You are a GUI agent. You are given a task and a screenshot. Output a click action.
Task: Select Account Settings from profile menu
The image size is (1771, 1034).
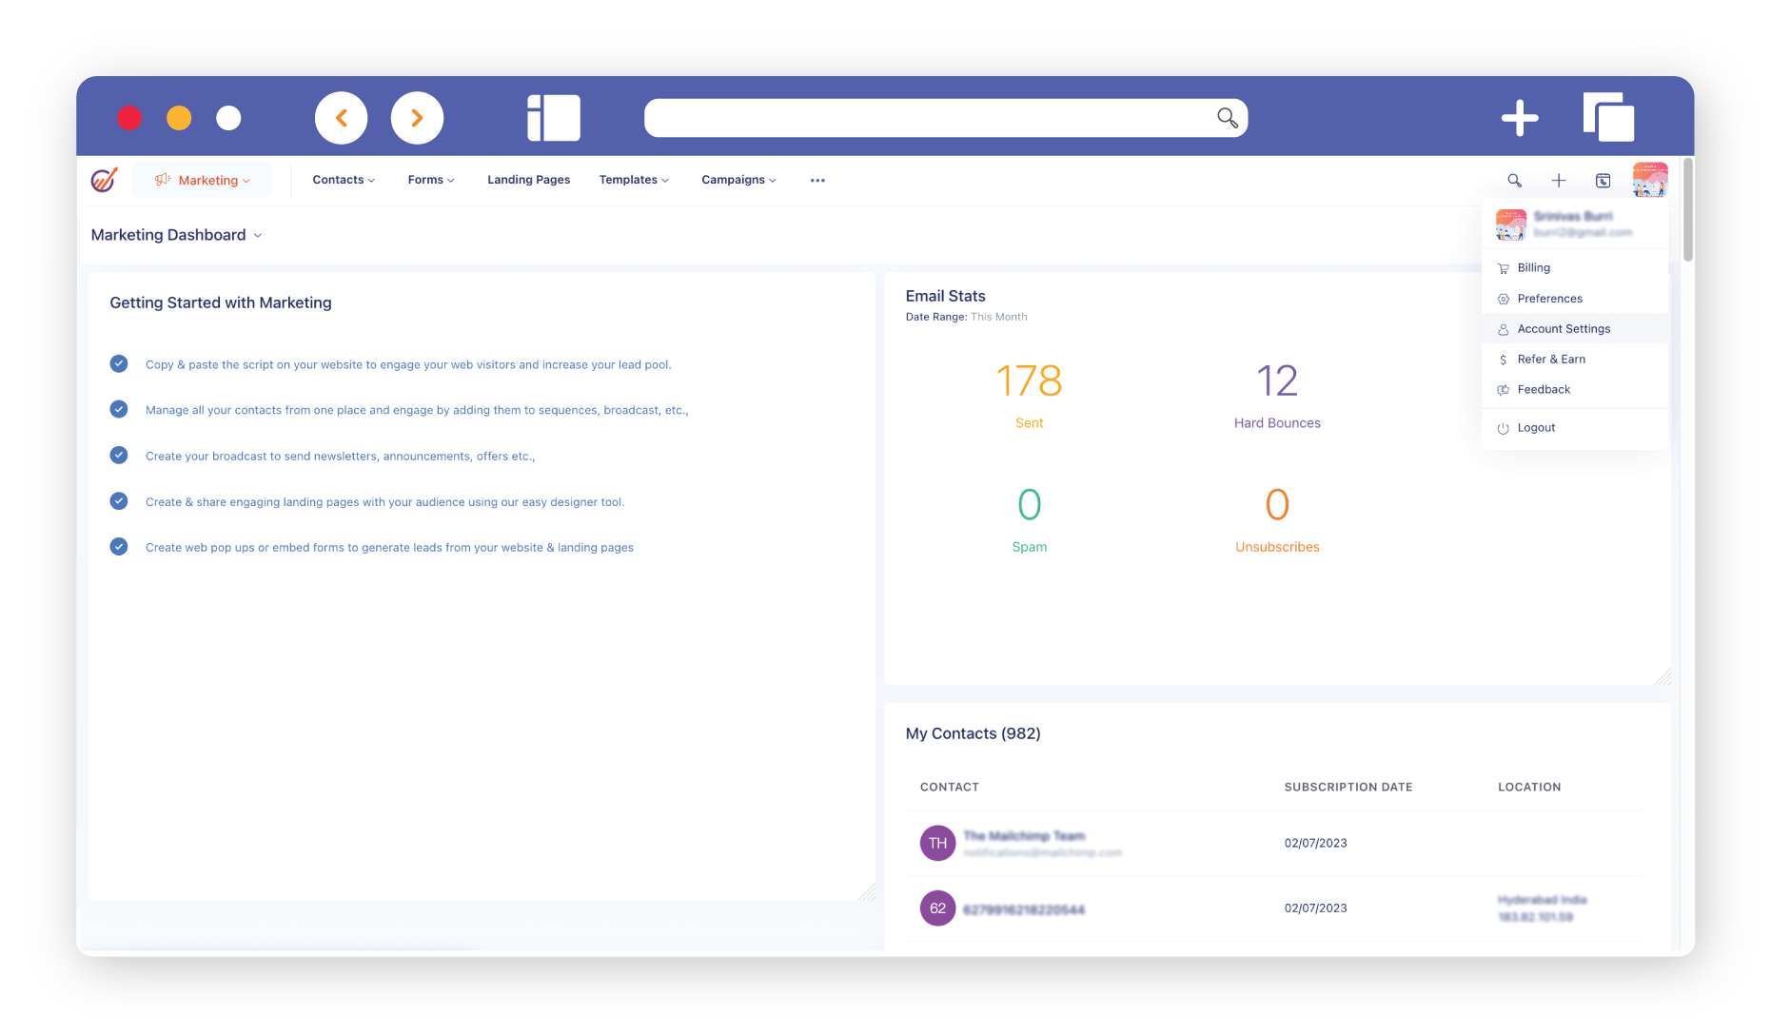(1564, 329)
